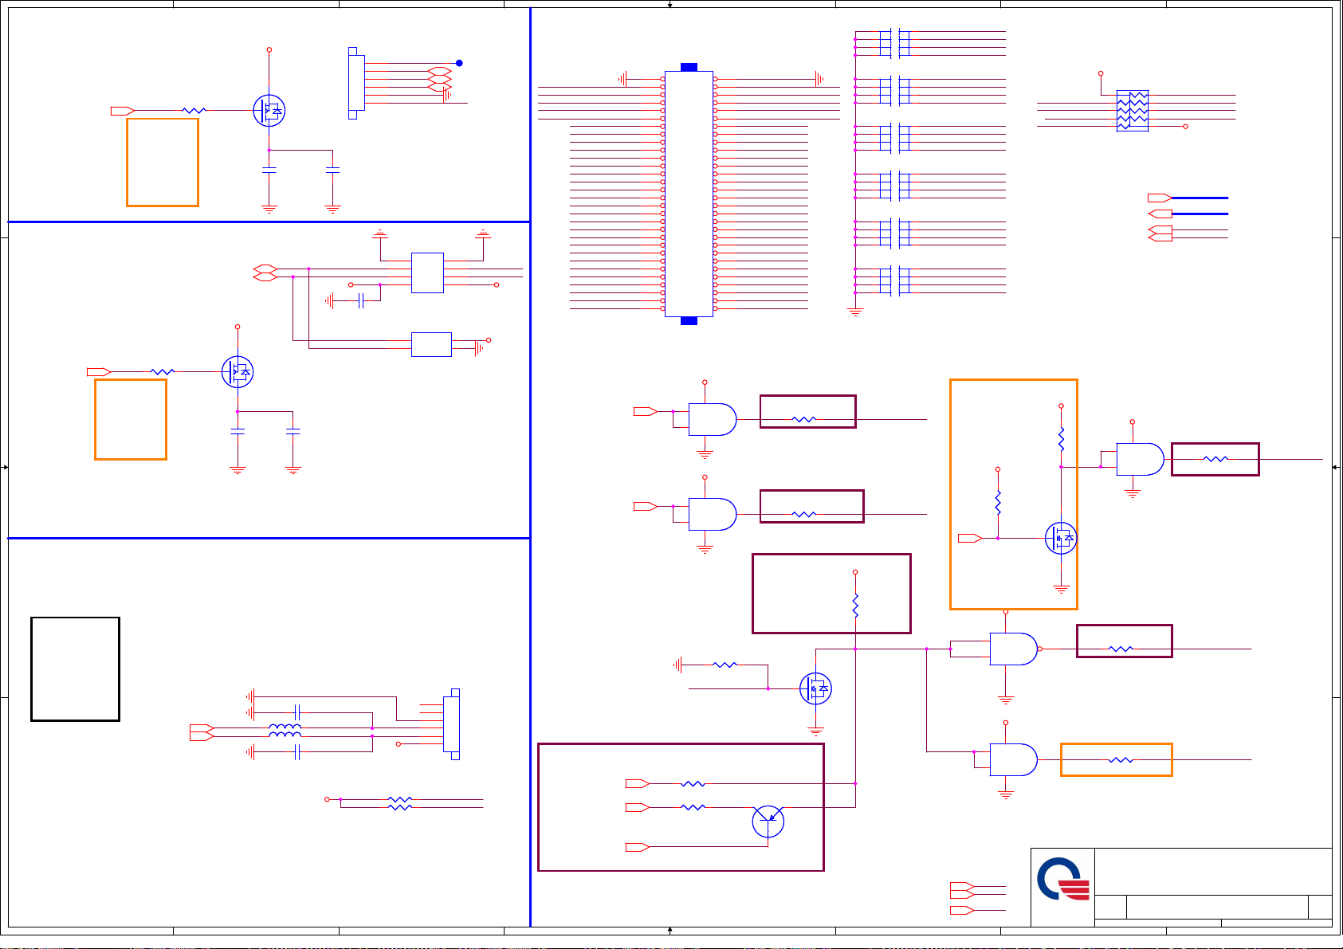
Task: Select the bipolar transistor symbol
Action: click(768, 822)
